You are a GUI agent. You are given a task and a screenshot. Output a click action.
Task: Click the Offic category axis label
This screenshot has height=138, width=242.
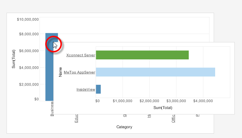point(173,118)
